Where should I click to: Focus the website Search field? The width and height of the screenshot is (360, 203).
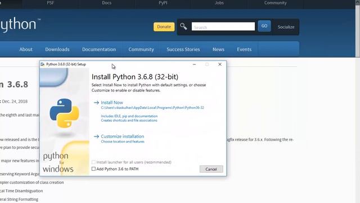coord(223,27)
